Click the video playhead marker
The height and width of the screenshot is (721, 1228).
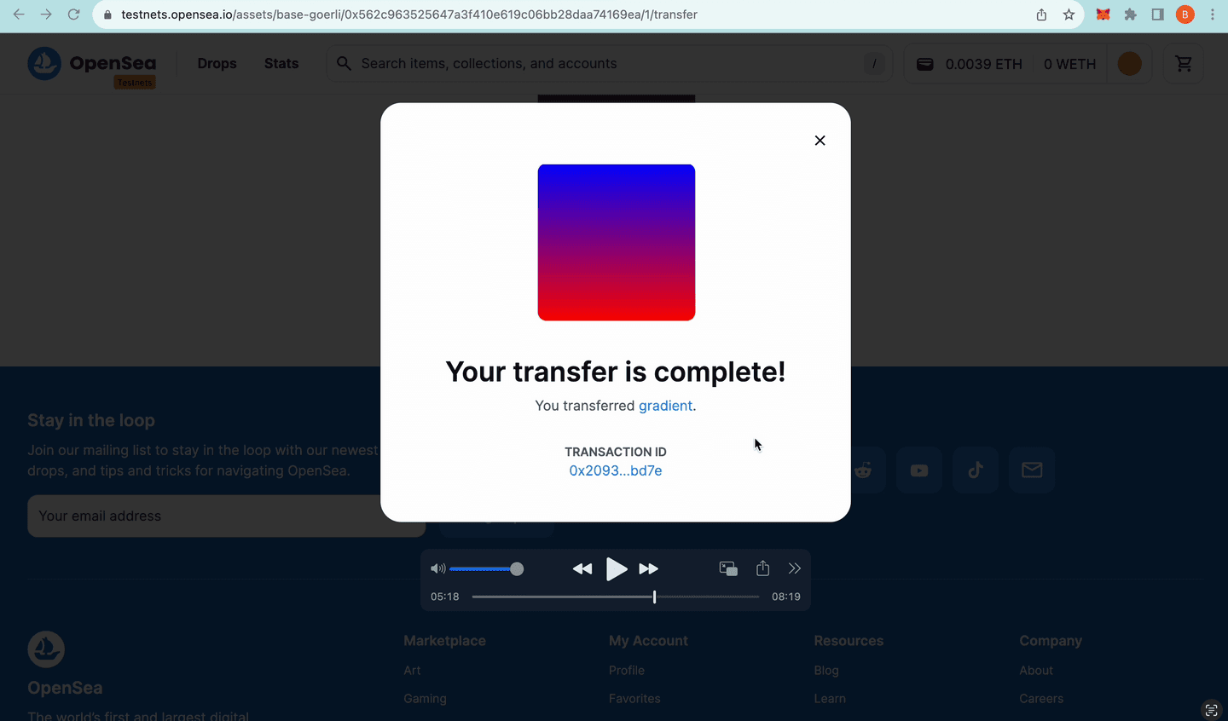655,597
